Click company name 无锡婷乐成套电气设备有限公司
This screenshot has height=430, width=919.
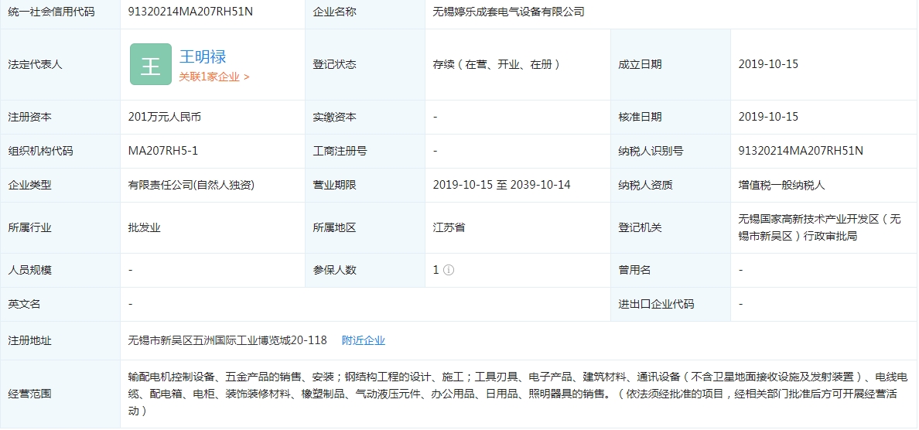click(508, 12)
